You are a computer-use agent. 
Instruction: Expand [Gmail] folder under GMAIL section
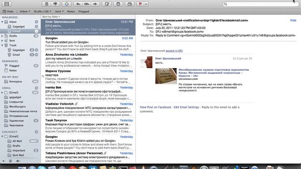[2, 92]
